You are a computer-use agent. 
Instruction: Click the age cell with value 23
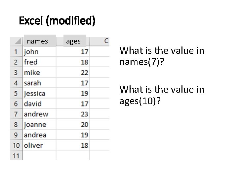tap(73, 114)
